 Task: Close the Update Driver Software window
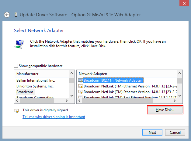pyautogui.click(x=184, y=3)
